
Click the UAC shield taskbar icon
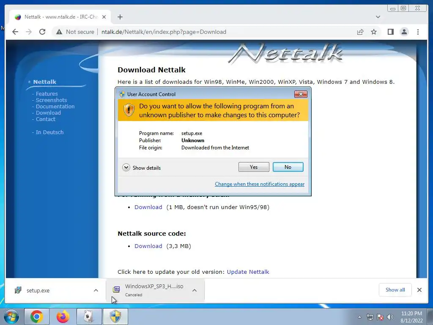coord(115,317)
